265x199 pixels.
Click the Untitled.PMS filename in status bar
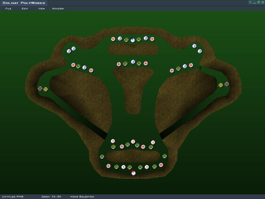[13, 197]
